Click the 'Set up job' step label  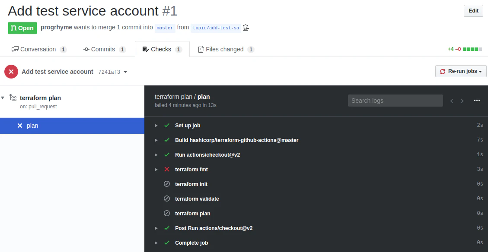pyautogui.click(x=188, y=126)
